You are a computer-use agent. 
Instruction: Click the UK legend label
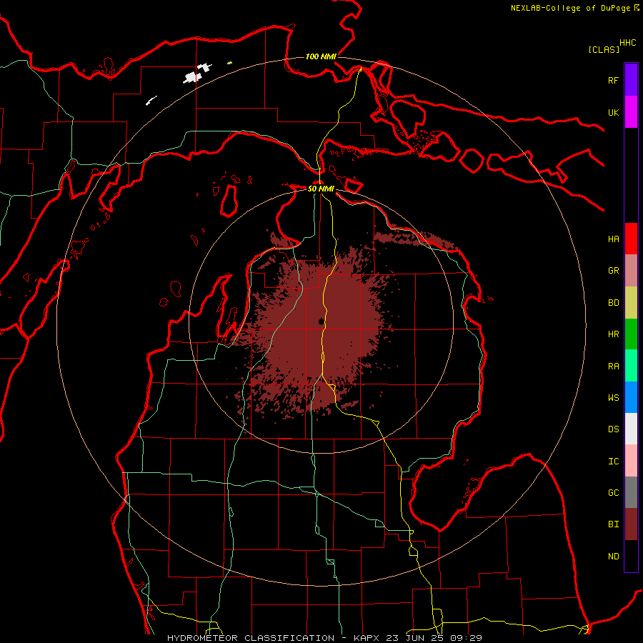pyautogui.click(x=613, y=112)
